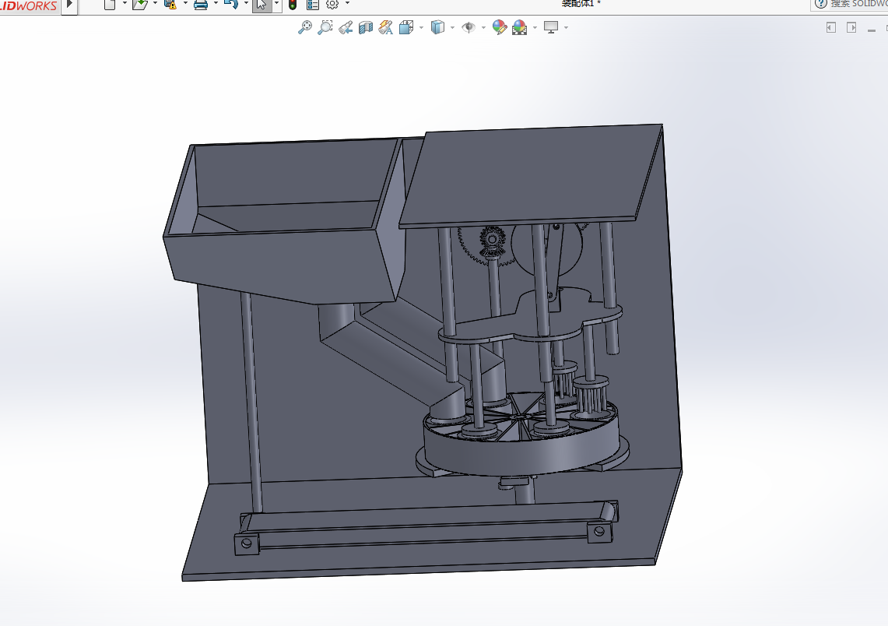Expand the Apply Scene dropdown arrow
Image resolution: width=888 pixels, height=626 pixels.
(x=535, y=27)
